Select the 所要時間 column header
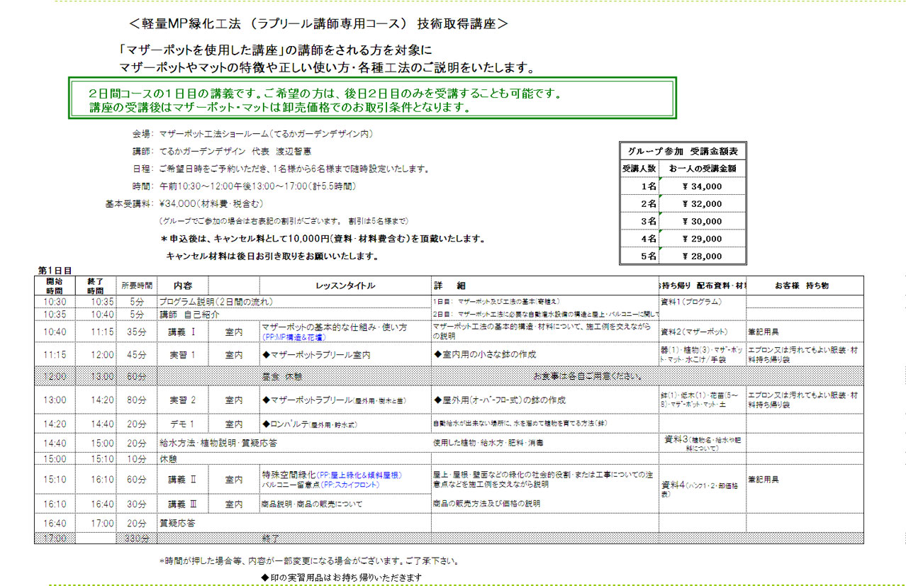The height and width of the screenshot is (586, 906). (136, 286)
